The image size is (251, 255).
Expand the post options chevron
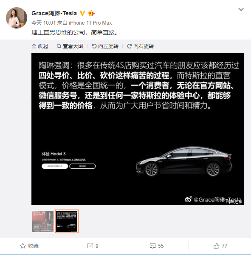pyautogui.click(x=241, y=9)
